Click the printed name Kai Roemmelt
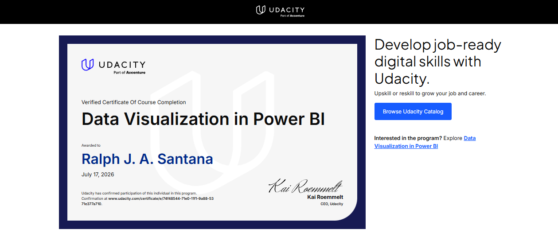 [325, 197]
